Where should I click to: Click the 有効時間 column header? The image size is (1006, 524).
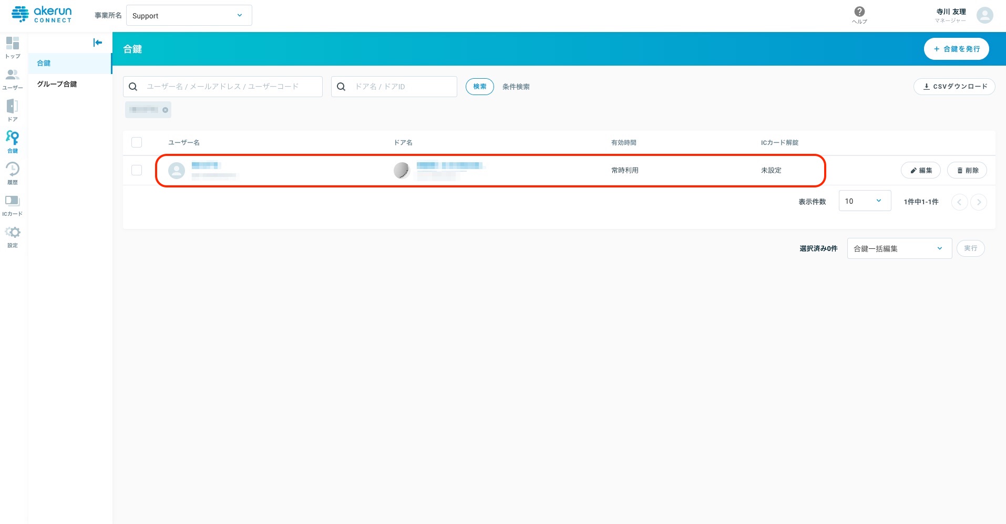click(624, 143)
